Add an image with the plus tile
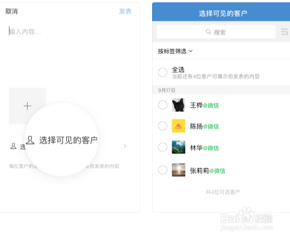290x238 pixels. click(x=27, y=106)
